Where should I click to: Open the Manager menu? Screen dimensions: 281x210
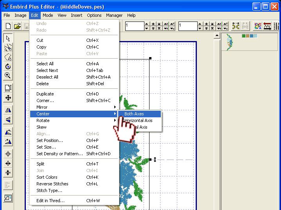coord(114,15)
